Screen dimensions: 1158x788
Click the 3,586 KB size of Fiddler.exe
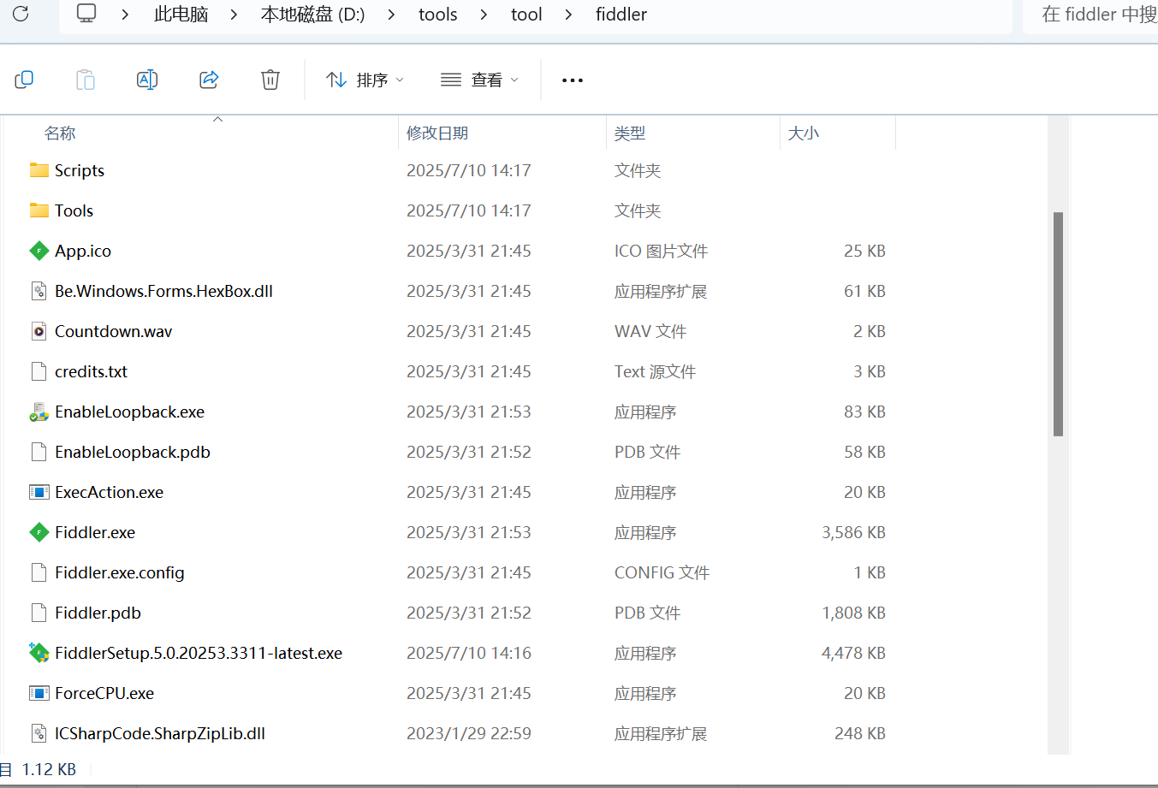click(853, 532)
